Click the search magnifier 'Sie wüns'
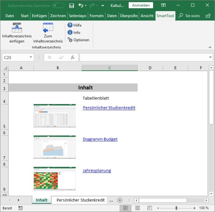This screenshot has width=215, height=212. pyautogui.click(x=181, y=15)
